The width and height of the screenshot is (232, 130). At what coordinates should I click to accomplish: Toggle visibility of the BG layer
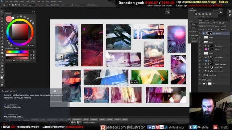[200, 83]
